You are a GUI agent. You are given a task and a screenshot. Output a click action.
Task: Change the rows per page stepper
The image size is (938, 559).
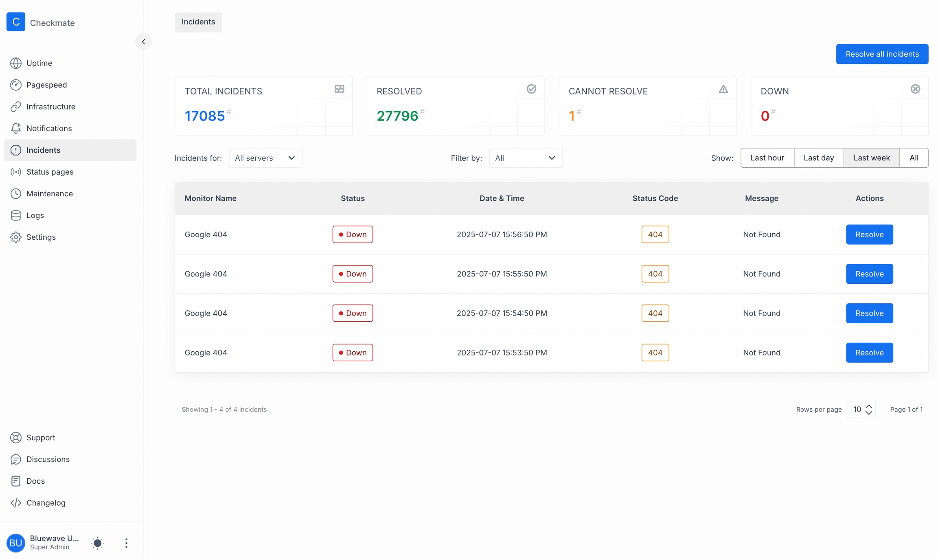click(868, 409)
